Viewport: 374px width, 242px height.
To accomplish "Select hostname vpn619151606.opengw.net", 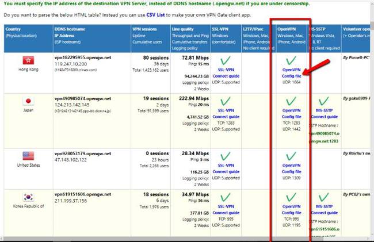I will tap(83, 194).
